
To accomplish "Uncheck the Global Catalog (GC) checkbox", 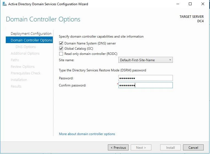I will [x=61, y=49].
